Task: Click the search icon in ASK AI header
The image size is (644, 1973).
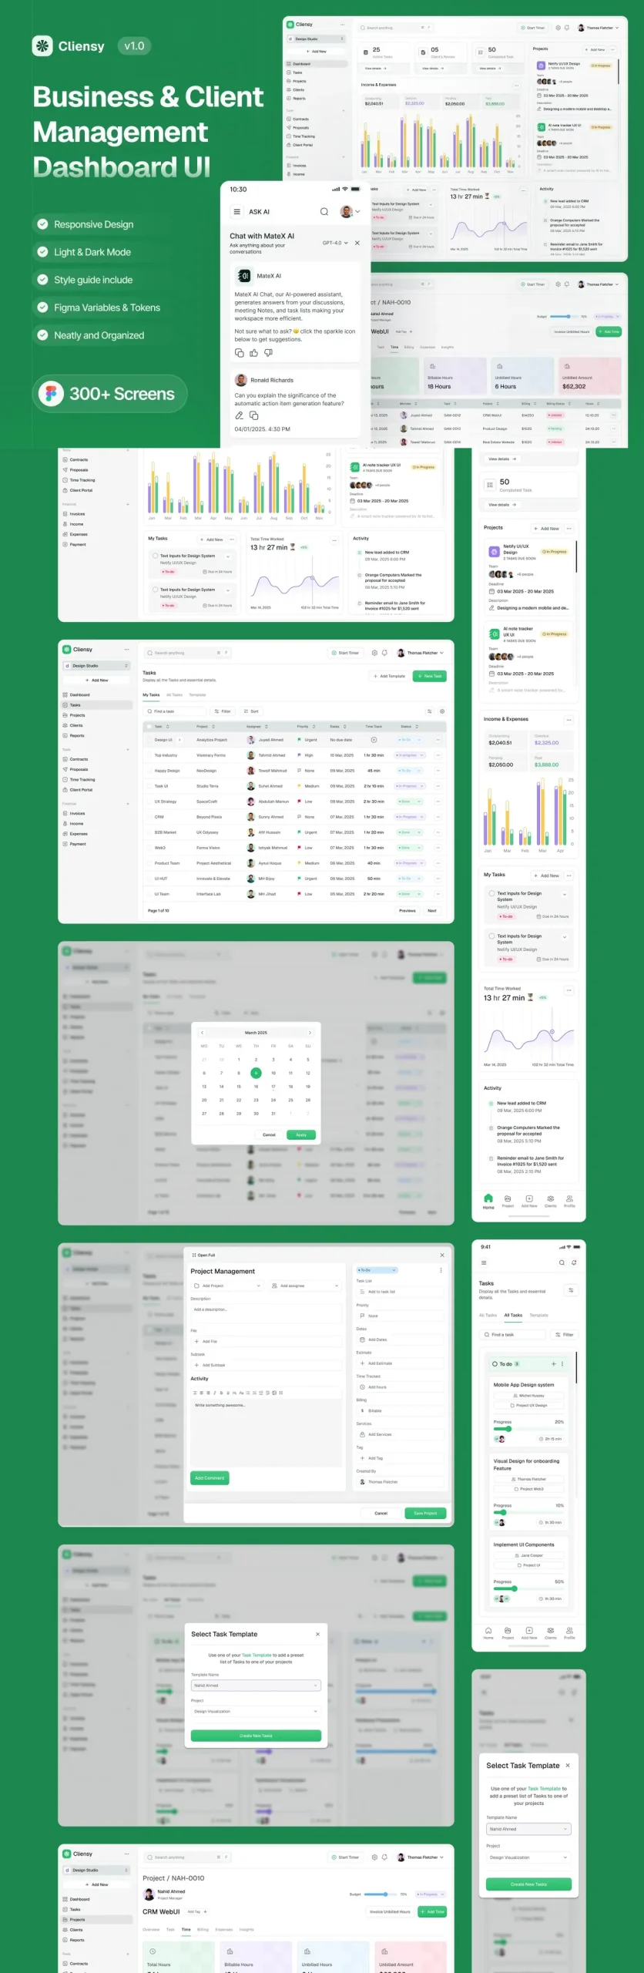Action: pyautogui.click(x=324, y=212)
